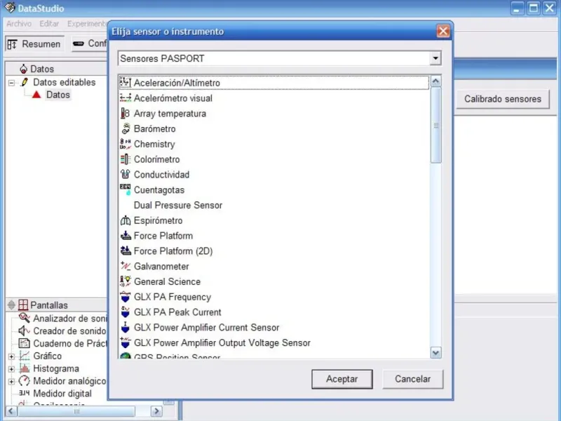The image size is (561, 421).
Task: Pick the Colorímetro icon
Action: 126,159
